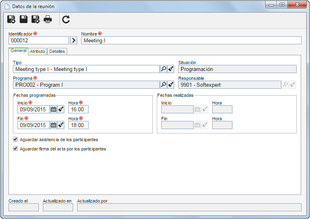Minimize the Datos de la reunión window

pyautogui.click(x=271, y=5)
